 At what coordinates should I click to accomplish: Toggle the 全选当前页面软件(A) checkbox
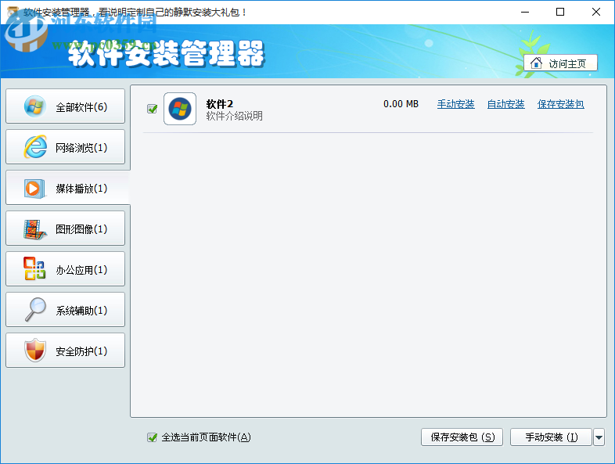coord(152,437)
